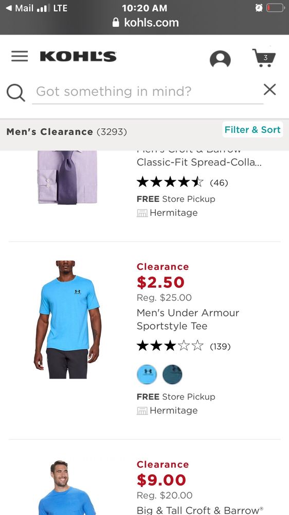
Task: Tap the search magnifying glass icon
Action: [16, 93]
